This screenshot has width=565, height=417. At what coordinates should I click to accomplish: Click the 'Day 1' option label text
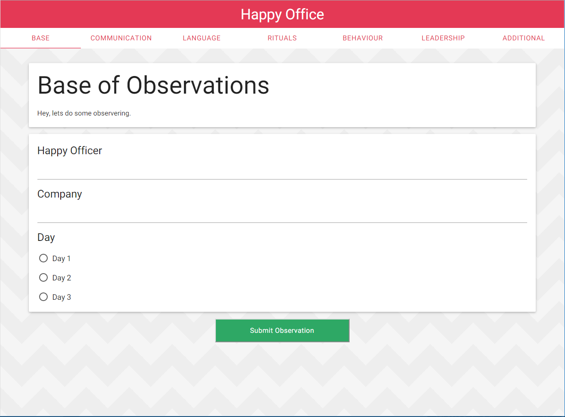[x=61, y=259]
